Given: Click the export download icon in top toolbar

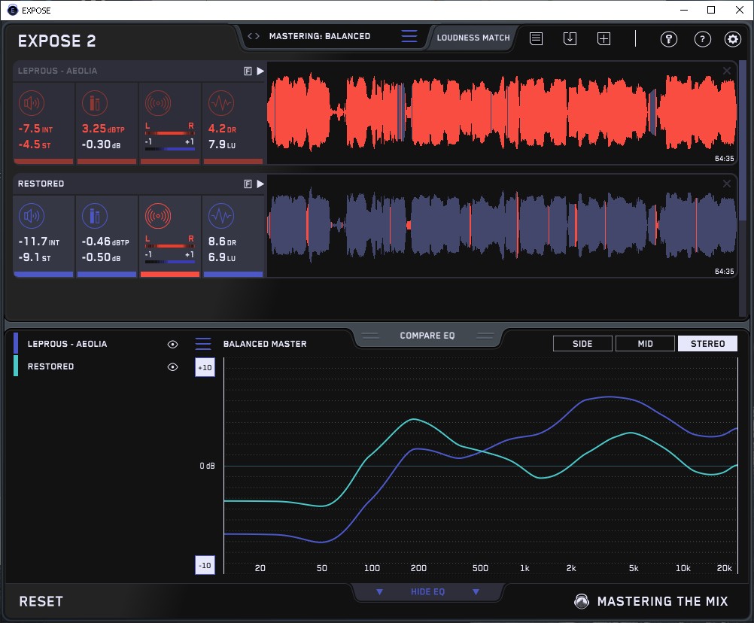Looking at the screenshot, I should (x=570, y=38).
